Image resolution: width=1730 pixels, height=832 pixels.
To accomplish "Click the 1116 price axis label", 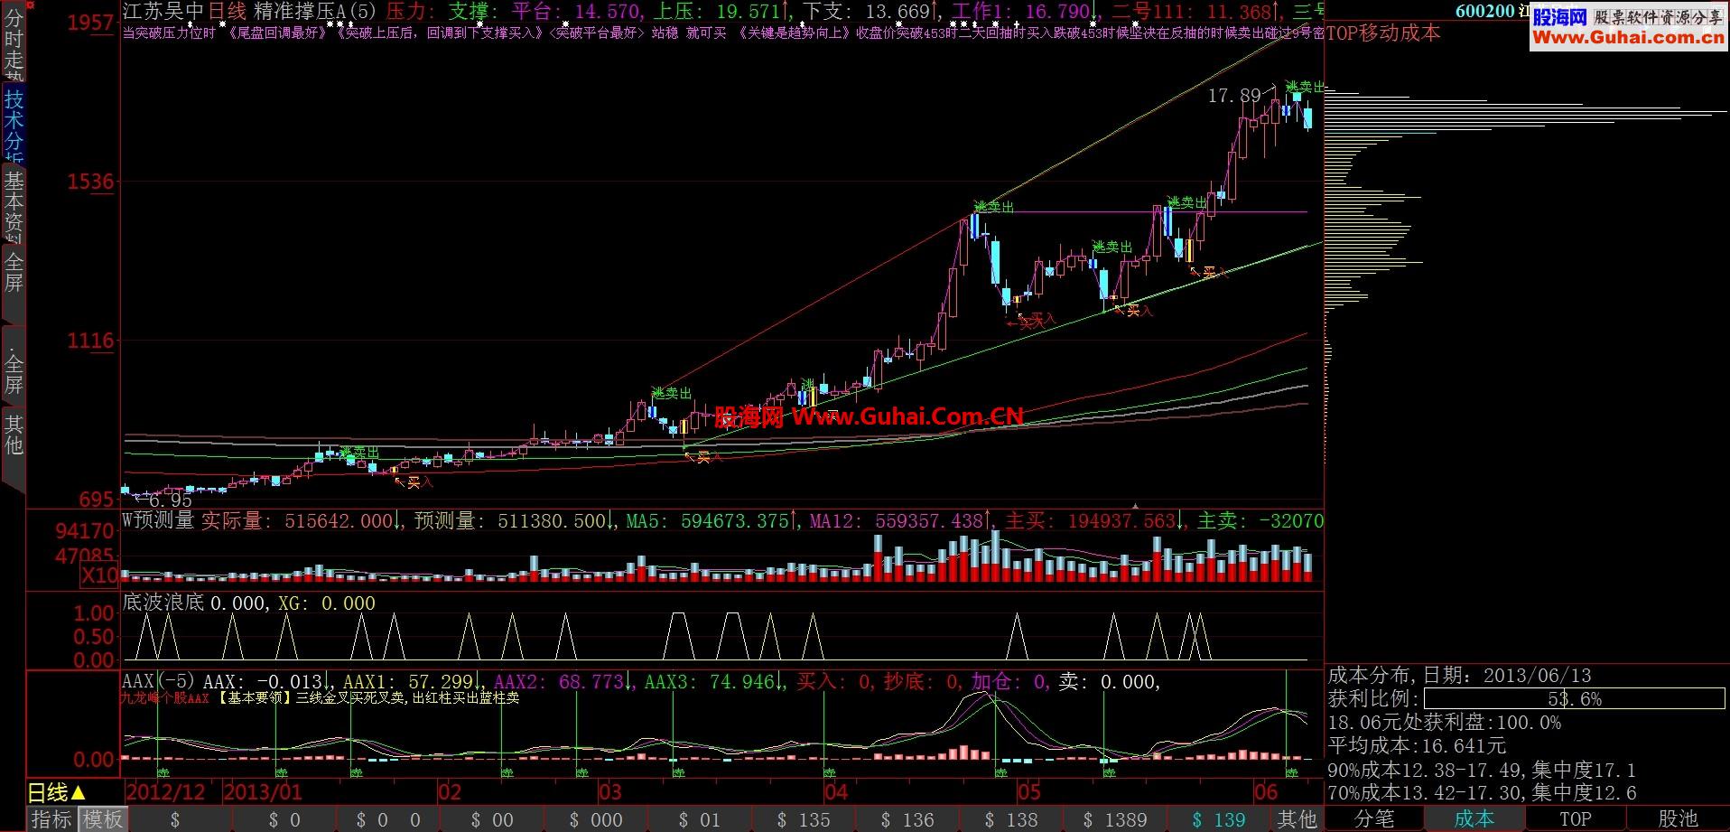I will pyautogui.click(x=90, y=341).
